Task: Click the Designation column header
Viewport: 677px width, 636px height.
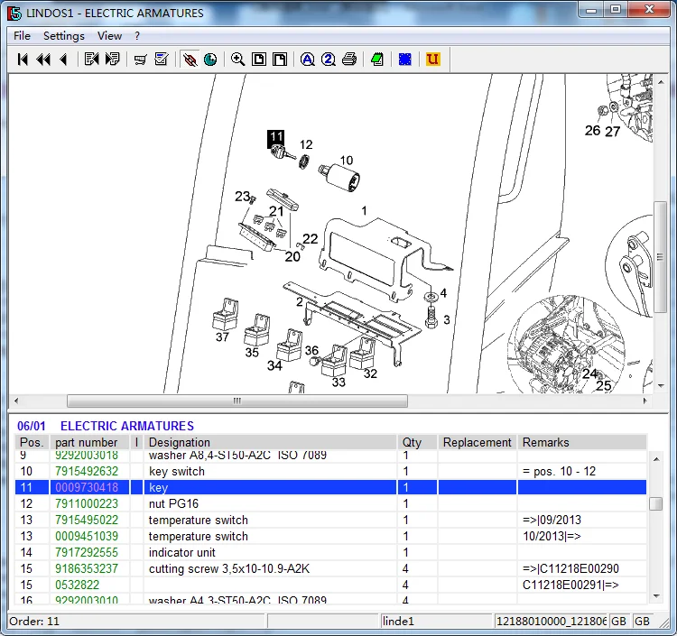Action: [x=270, y=442]
